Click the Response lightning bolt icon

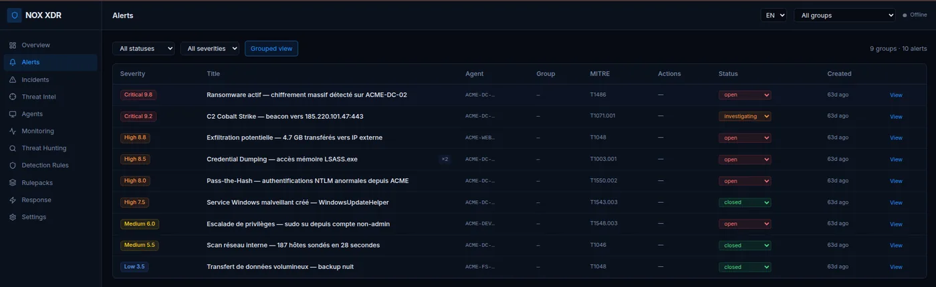tap(13, 200)
